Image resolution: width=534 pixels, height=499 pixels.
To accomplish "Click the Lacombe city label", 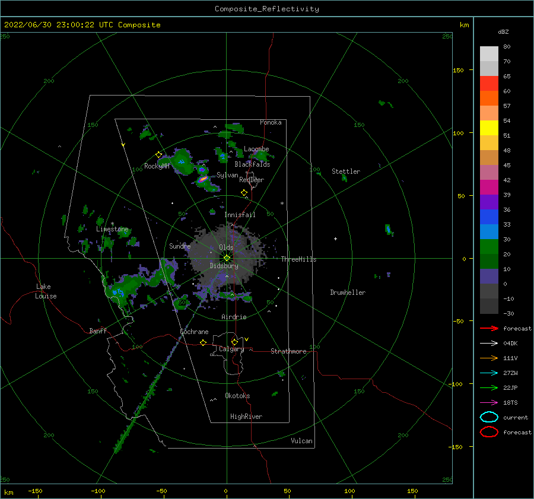I will pos(256,149).
